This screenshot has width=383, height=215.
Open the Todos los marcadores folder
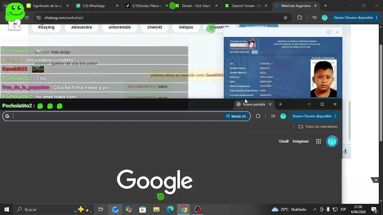point(318,127)
